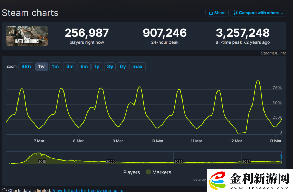Choose the 3y zoom option

[110, 66]
